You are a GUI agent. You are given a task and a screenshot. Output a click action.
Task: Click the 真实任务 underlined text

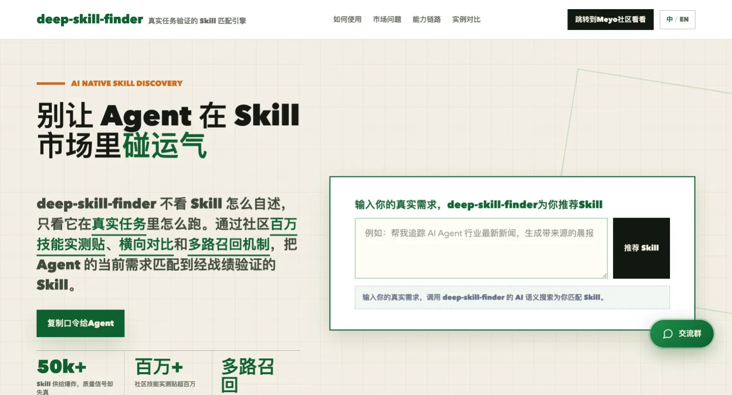pos(119,224)
